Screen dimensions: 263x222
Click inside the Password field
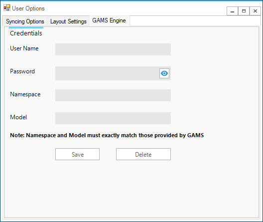(107, 73)
